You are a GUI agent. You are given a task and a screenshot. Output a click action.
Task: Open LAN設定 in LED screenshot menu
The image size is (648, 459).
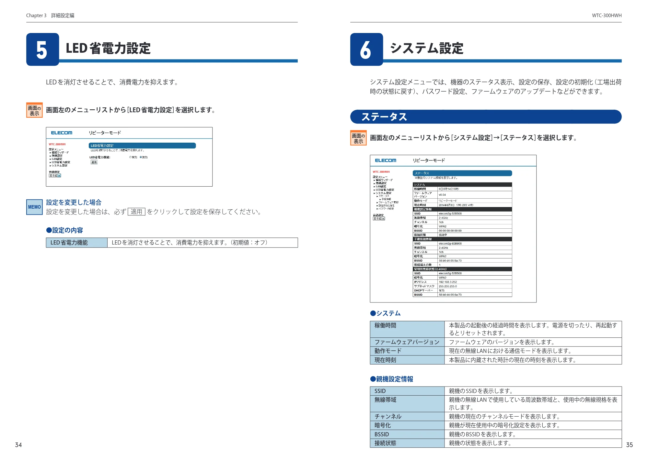57,159
